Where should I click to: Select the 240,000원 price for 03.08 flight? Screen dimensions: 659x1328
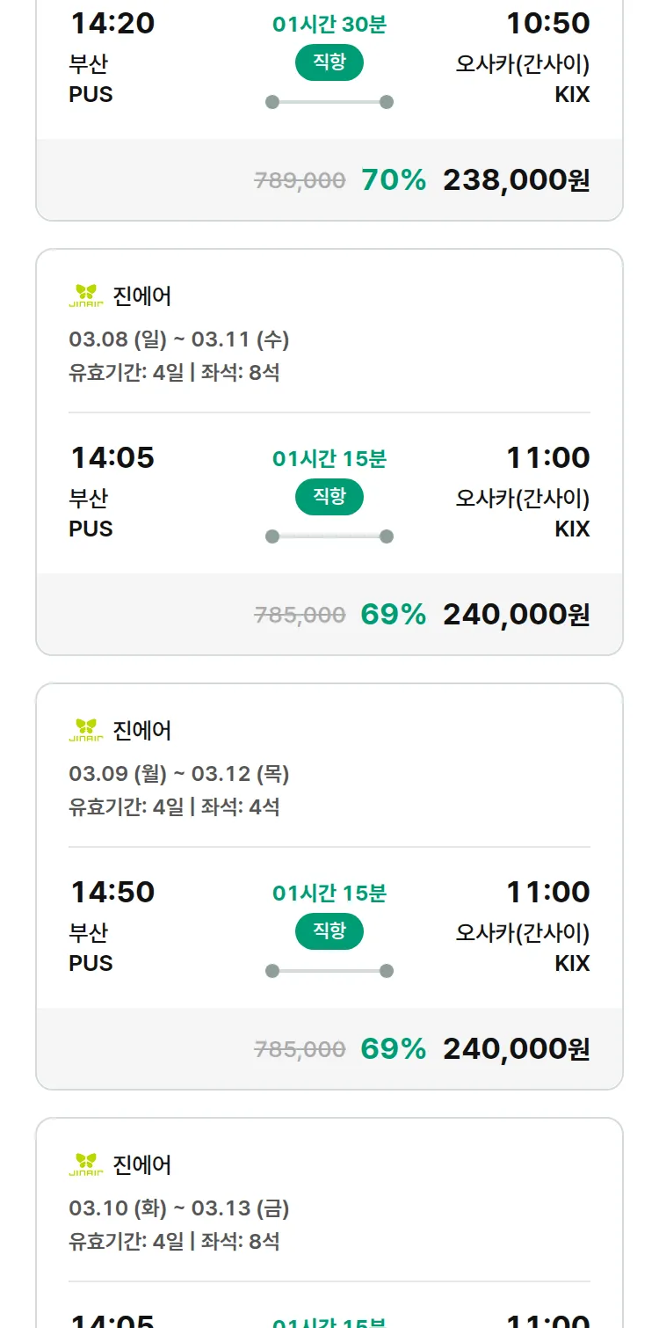coord(516,615)
